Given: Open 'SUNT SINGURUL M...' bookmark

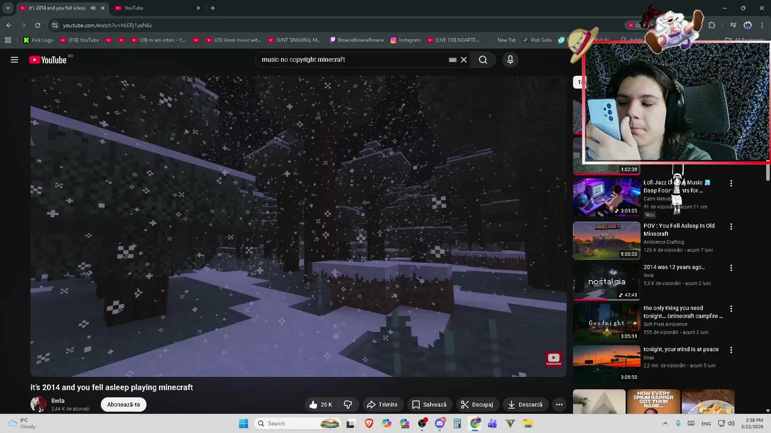Looking at the screenshot, I should pos(294,40).
